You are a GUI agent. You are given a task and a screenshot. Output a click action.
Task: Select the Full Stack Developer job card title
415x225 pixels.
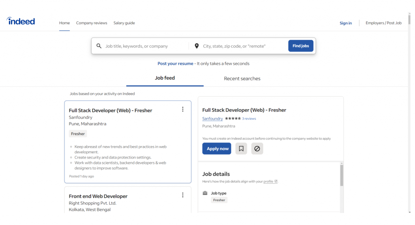(110, 110)
